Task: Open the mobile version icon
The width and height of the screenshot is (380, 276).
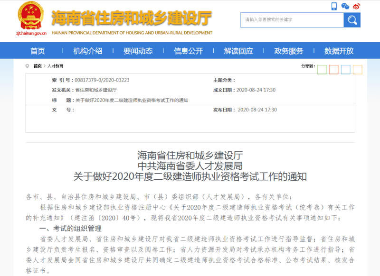Action: 334,6
